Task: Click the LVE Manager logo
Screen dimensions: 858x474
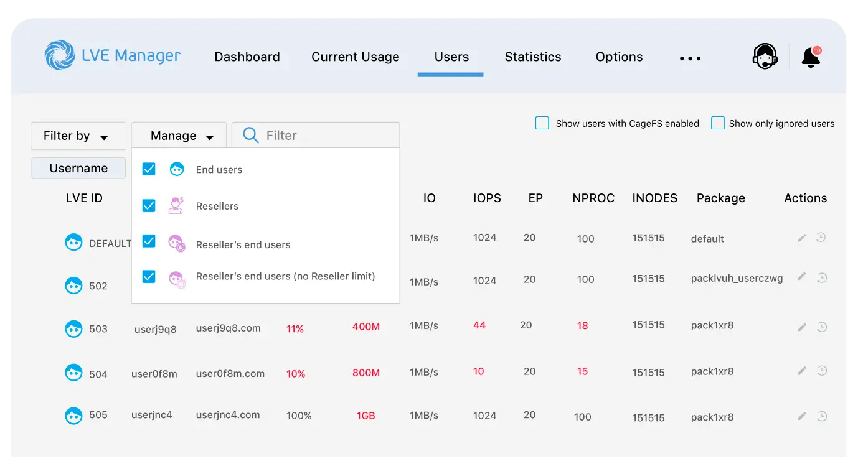Action: coord(112,55)
